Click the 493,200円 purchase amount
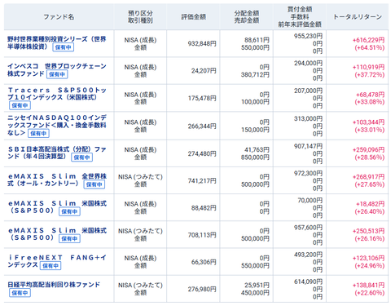Image resolution: width=391 pixels, height=306 pixels. point(308,255)
